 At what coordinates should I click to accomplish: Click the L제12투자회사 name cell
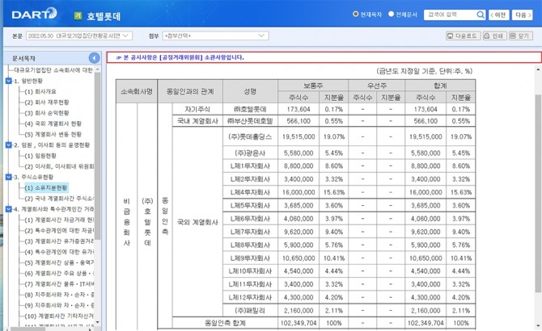point(250,298)
